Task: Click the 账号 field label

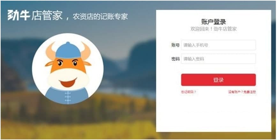Action: point(176,45)
